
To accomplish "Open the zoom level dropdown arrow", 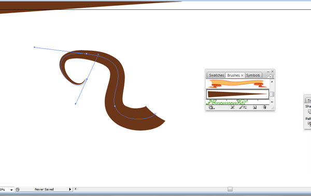I will pyautogui.click(x=11, y=190).
